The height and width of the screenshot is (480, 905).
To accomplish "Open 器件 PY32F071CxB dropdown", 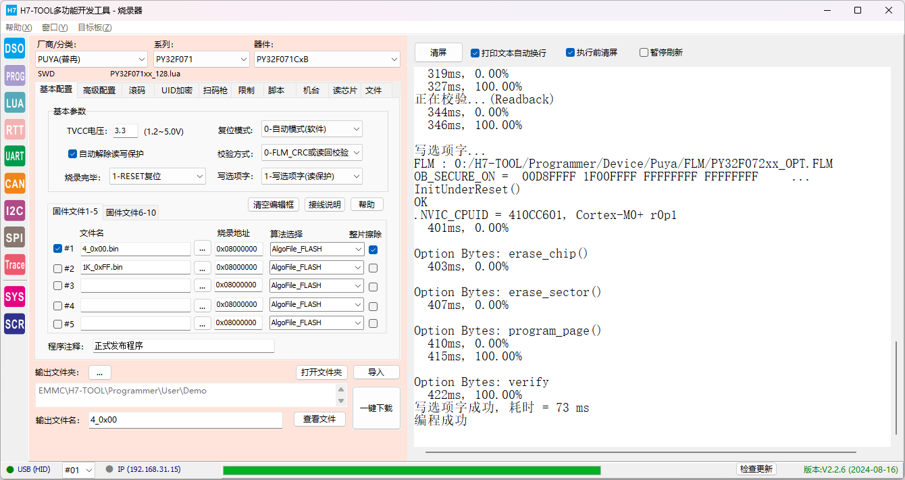I will pos(327,59).
